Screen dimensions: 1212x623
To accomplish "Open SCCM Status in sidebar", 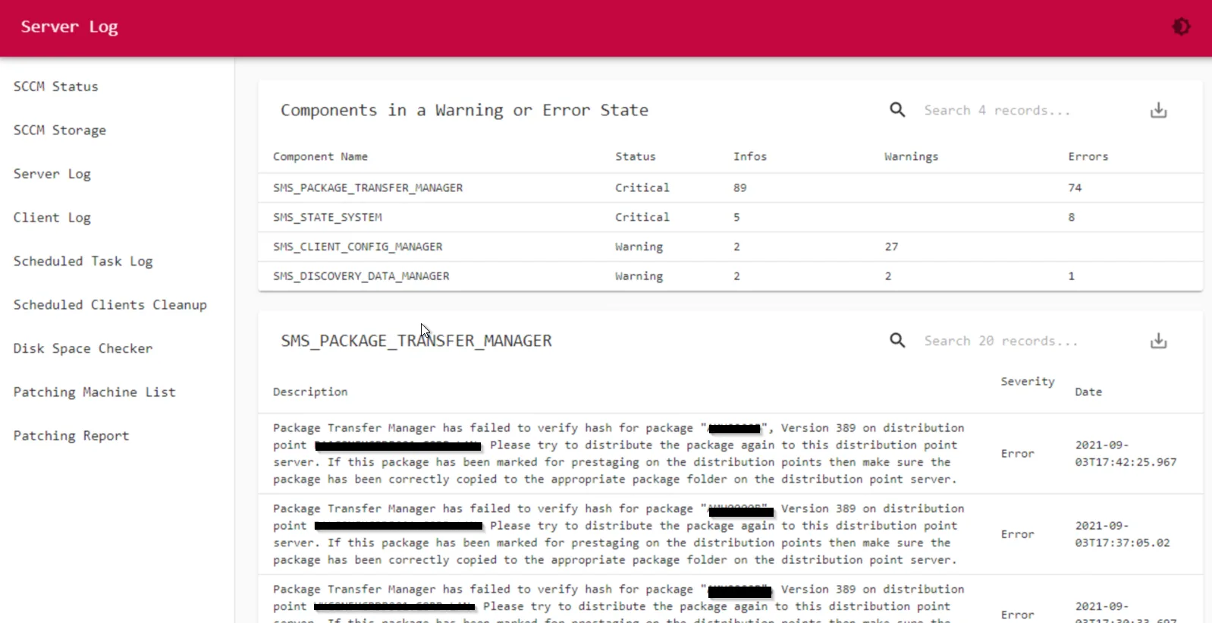I will tap(56, 87).
